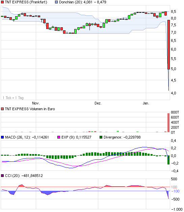Click the large negative green divergence bar
The height and width of the screenshot is (212, 184).
[168, 160]
